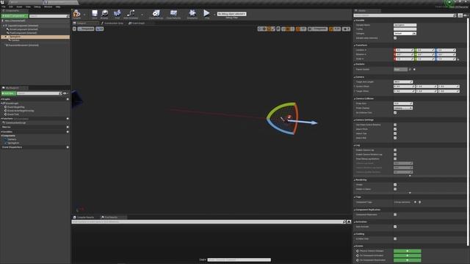The height and width of the screenshot is (264, 470).
Task: Click the Play toolbar button
Action: pyautogui.click(x=206, y=13)
